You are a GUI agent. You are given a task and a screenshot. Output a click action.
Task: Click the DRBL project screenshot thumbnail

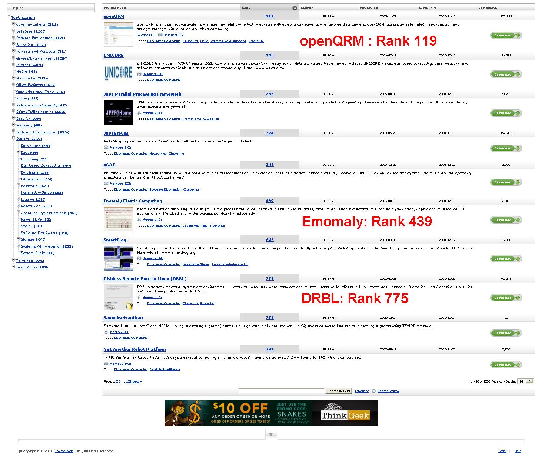click(118, 297)
